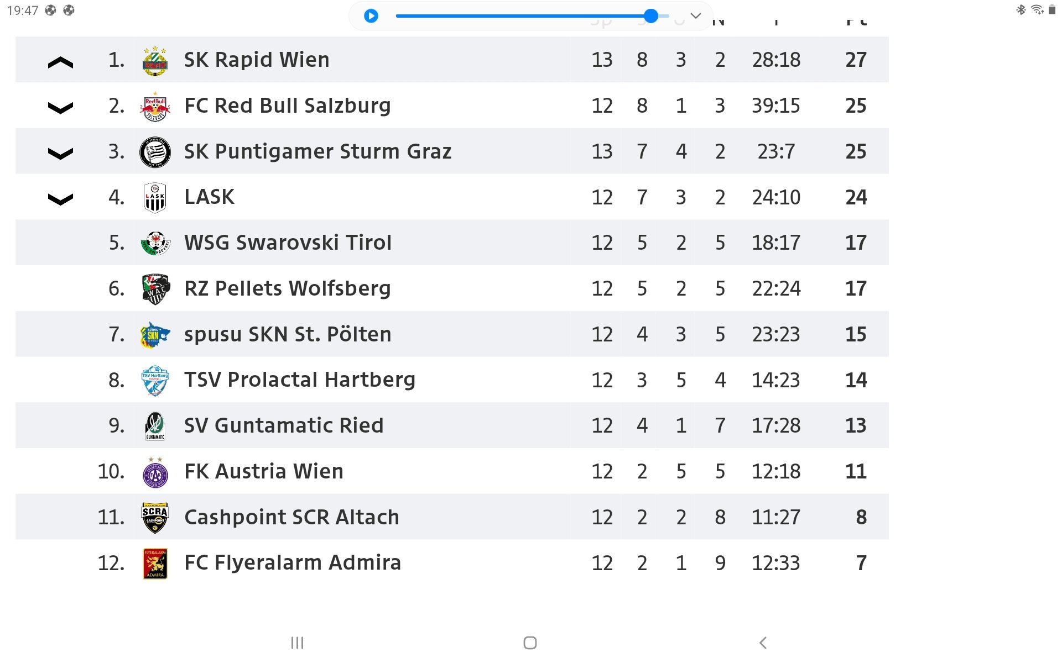This screenshot has height=663, width=1062.
Task: Tap the Android home navigation button
Action: pyautogui.click(x=530, y=643)
